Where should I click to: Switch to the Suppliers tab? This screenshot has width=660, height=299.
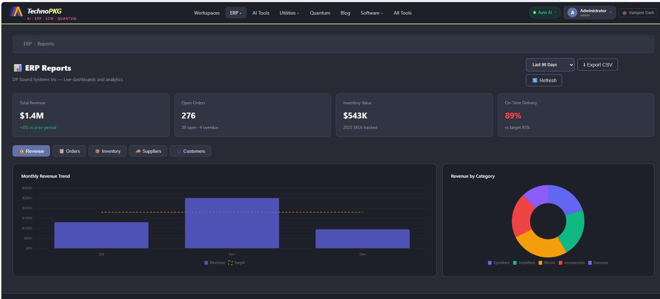(148, 151)
